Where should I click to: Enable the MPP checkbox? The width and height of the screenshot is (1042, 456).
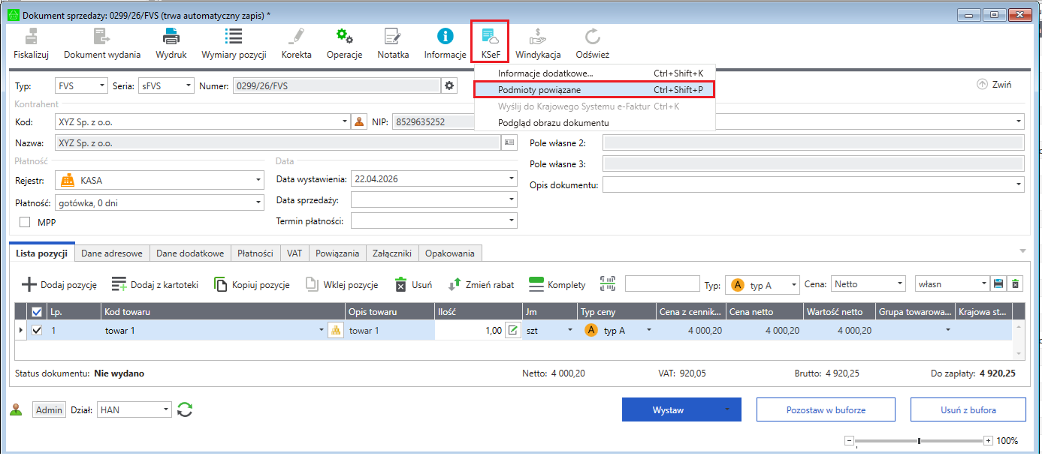click(25, 222)
